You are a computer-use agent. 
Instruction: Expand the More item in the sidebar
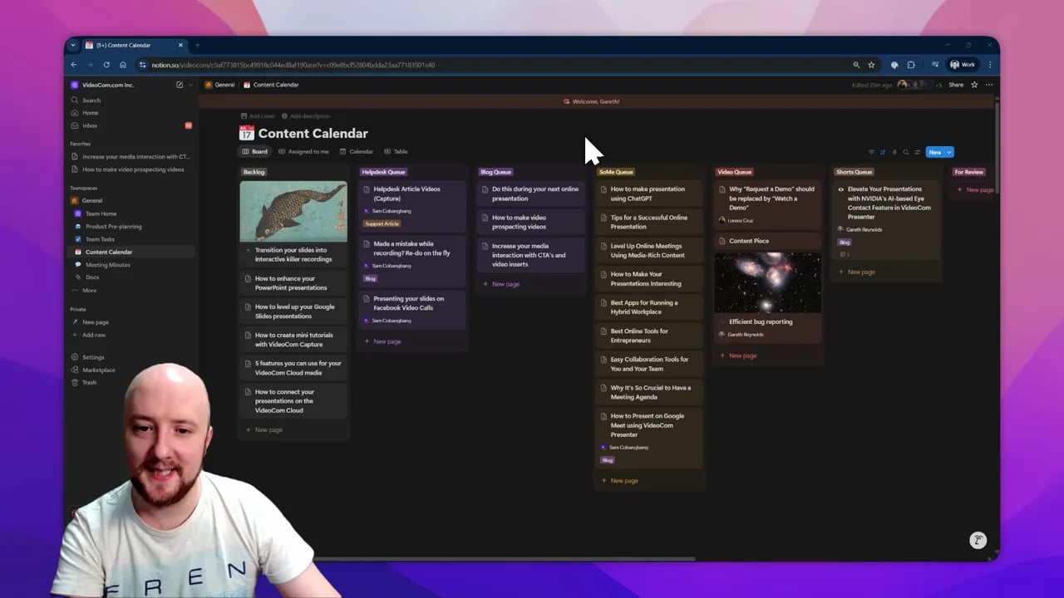tap(89, 290)
